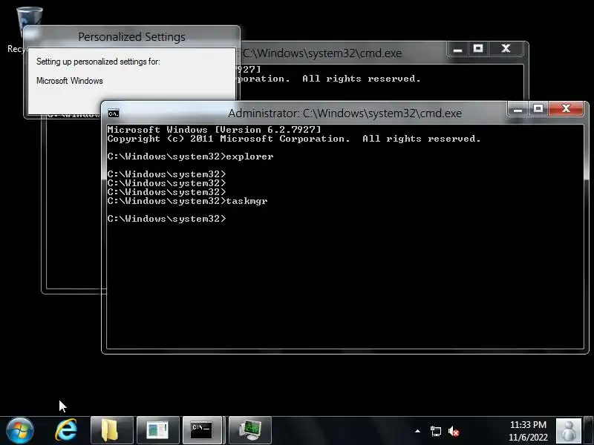Click the 'Microsoft Windows' text in the dialog
The height and width of the screenshot is (445, 594).
pos(69,81)
